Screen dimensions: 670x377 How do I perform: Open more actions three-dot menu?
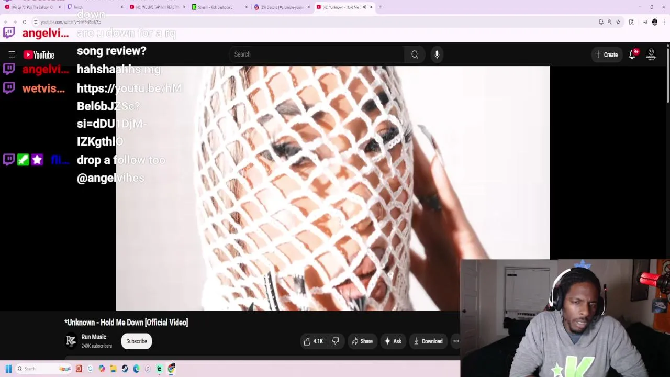click(456, 341)
